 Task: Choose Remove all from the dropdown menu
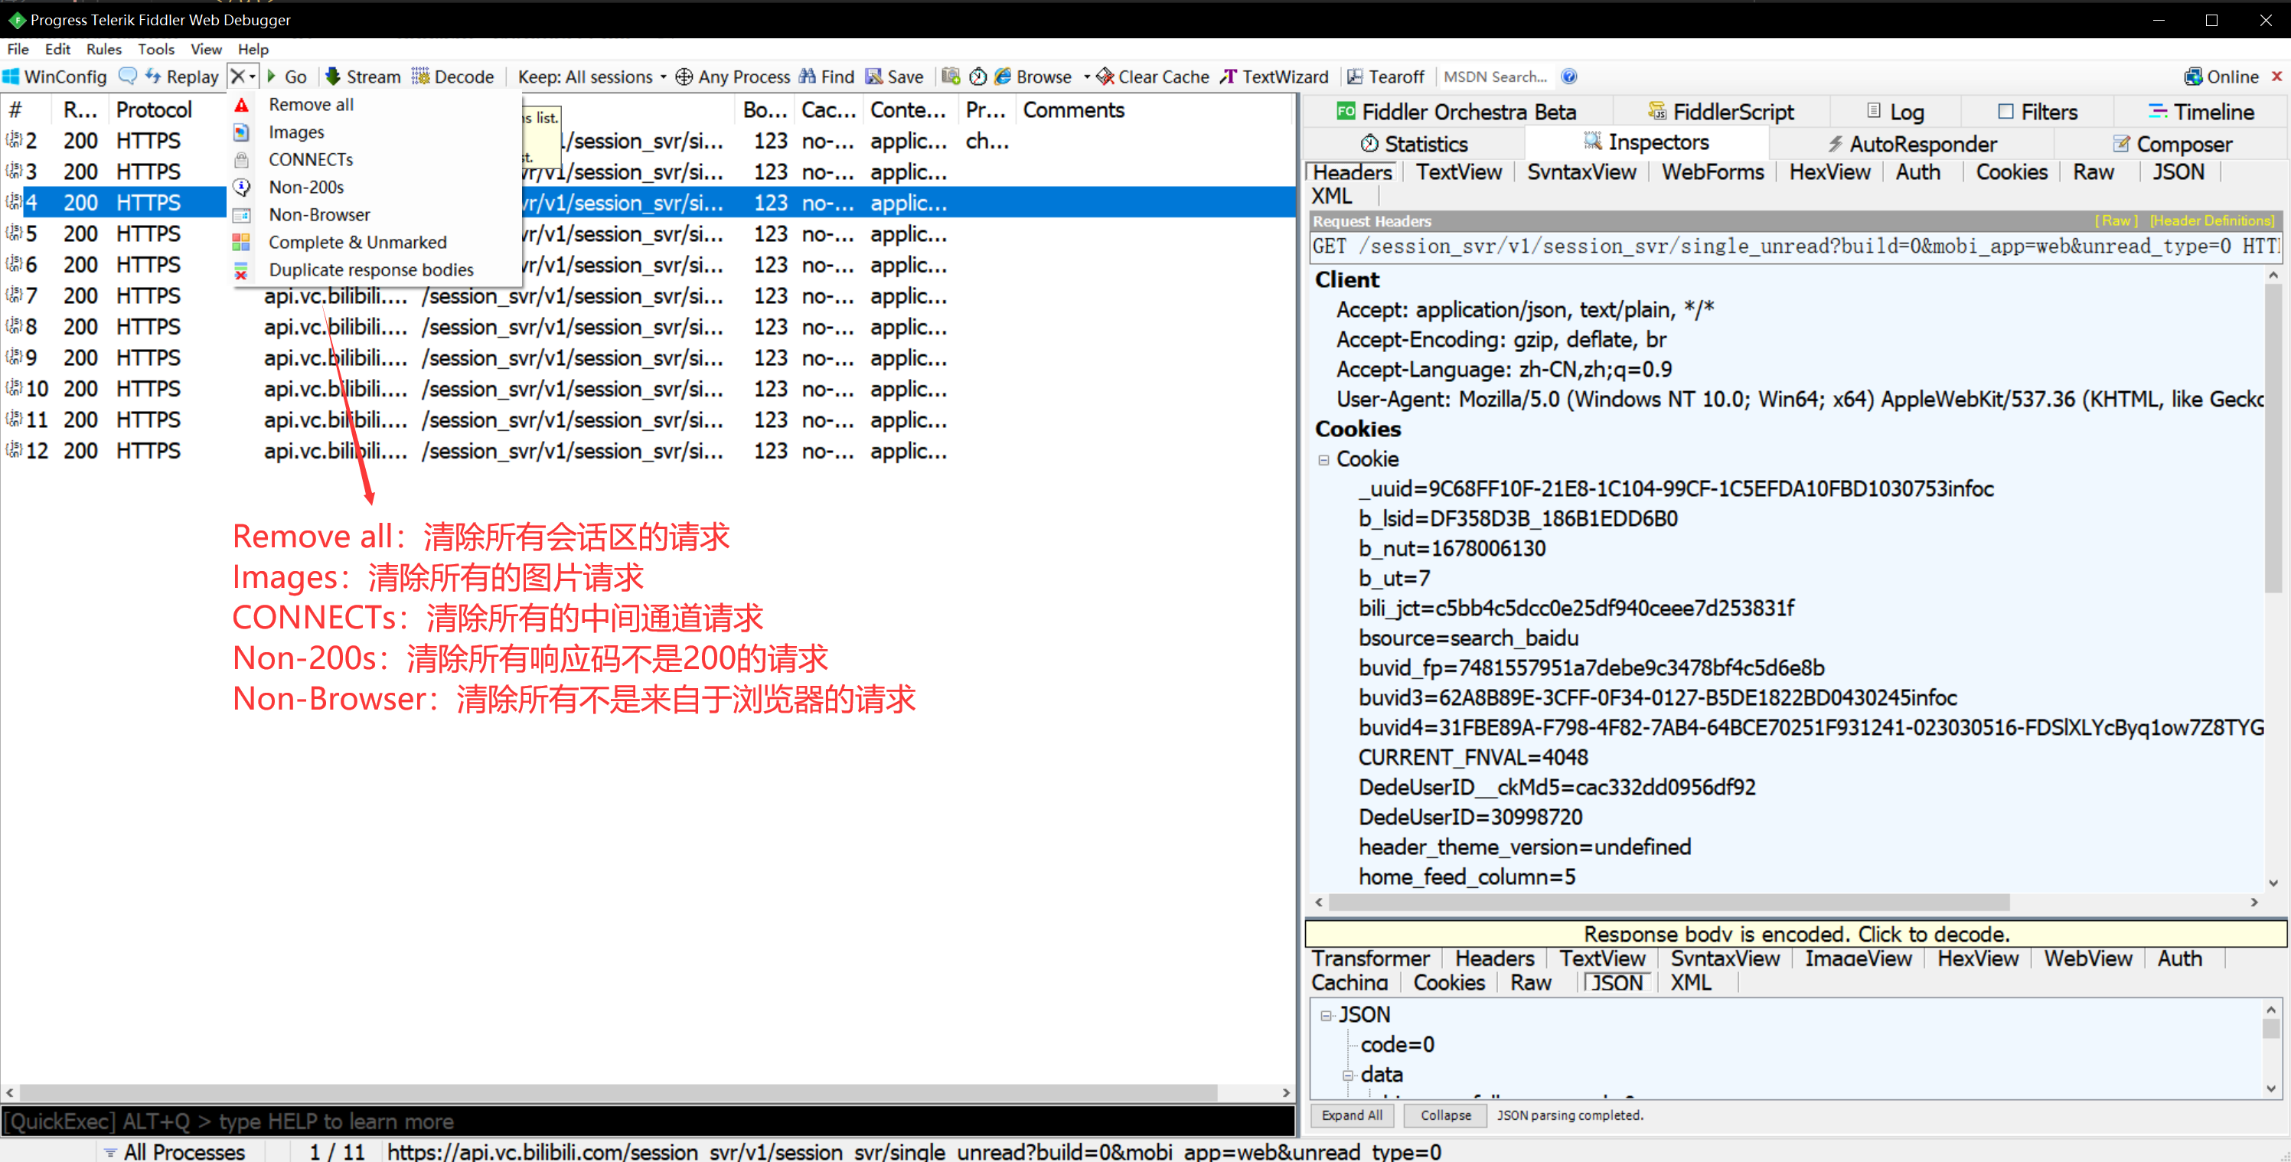pos(310,105)
